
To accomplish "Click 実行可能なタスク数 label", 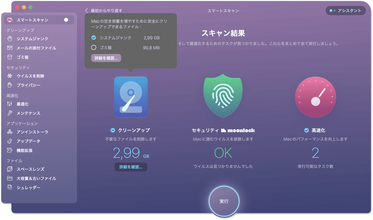I will point(315,166).
